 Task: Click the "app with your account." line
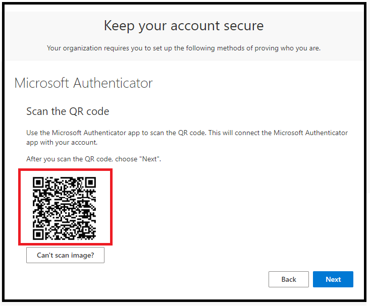(x=62, y=142)
